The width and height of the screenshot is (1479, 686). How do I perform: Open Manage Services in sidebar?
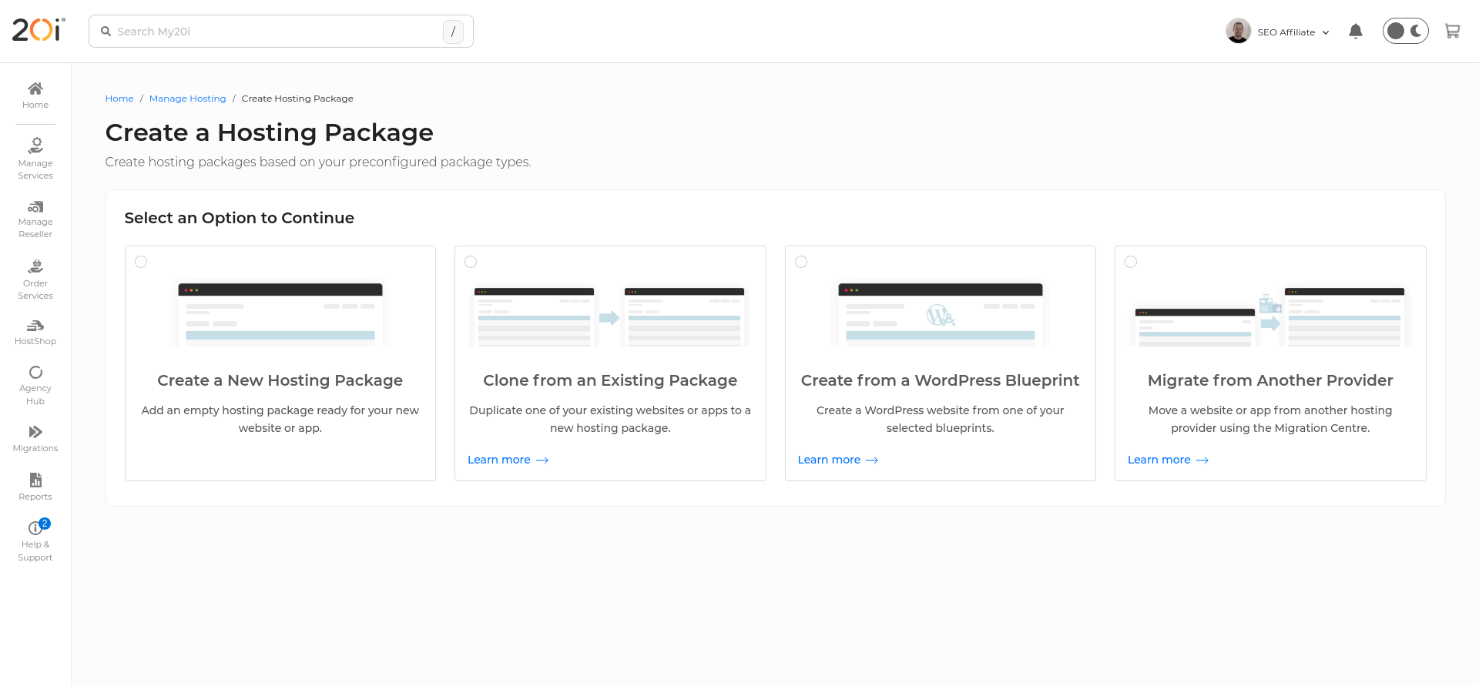coord(35,159)
